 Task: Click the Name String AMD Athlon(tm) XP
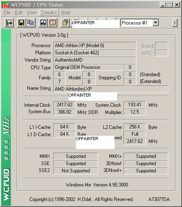coord(111,89)
